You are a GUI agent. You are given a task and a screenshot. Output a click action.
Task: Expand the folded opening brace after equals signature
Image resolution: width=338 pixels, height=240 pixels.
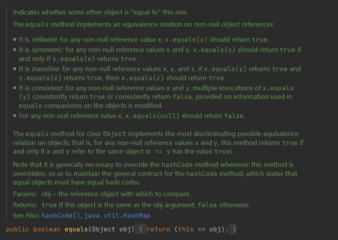click(141, 229)
